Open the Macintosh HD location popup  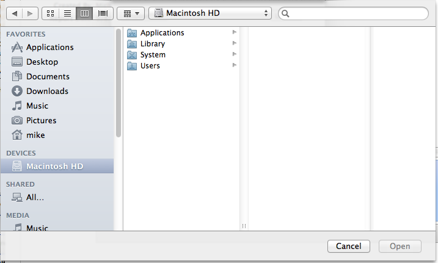coord(210,13)
